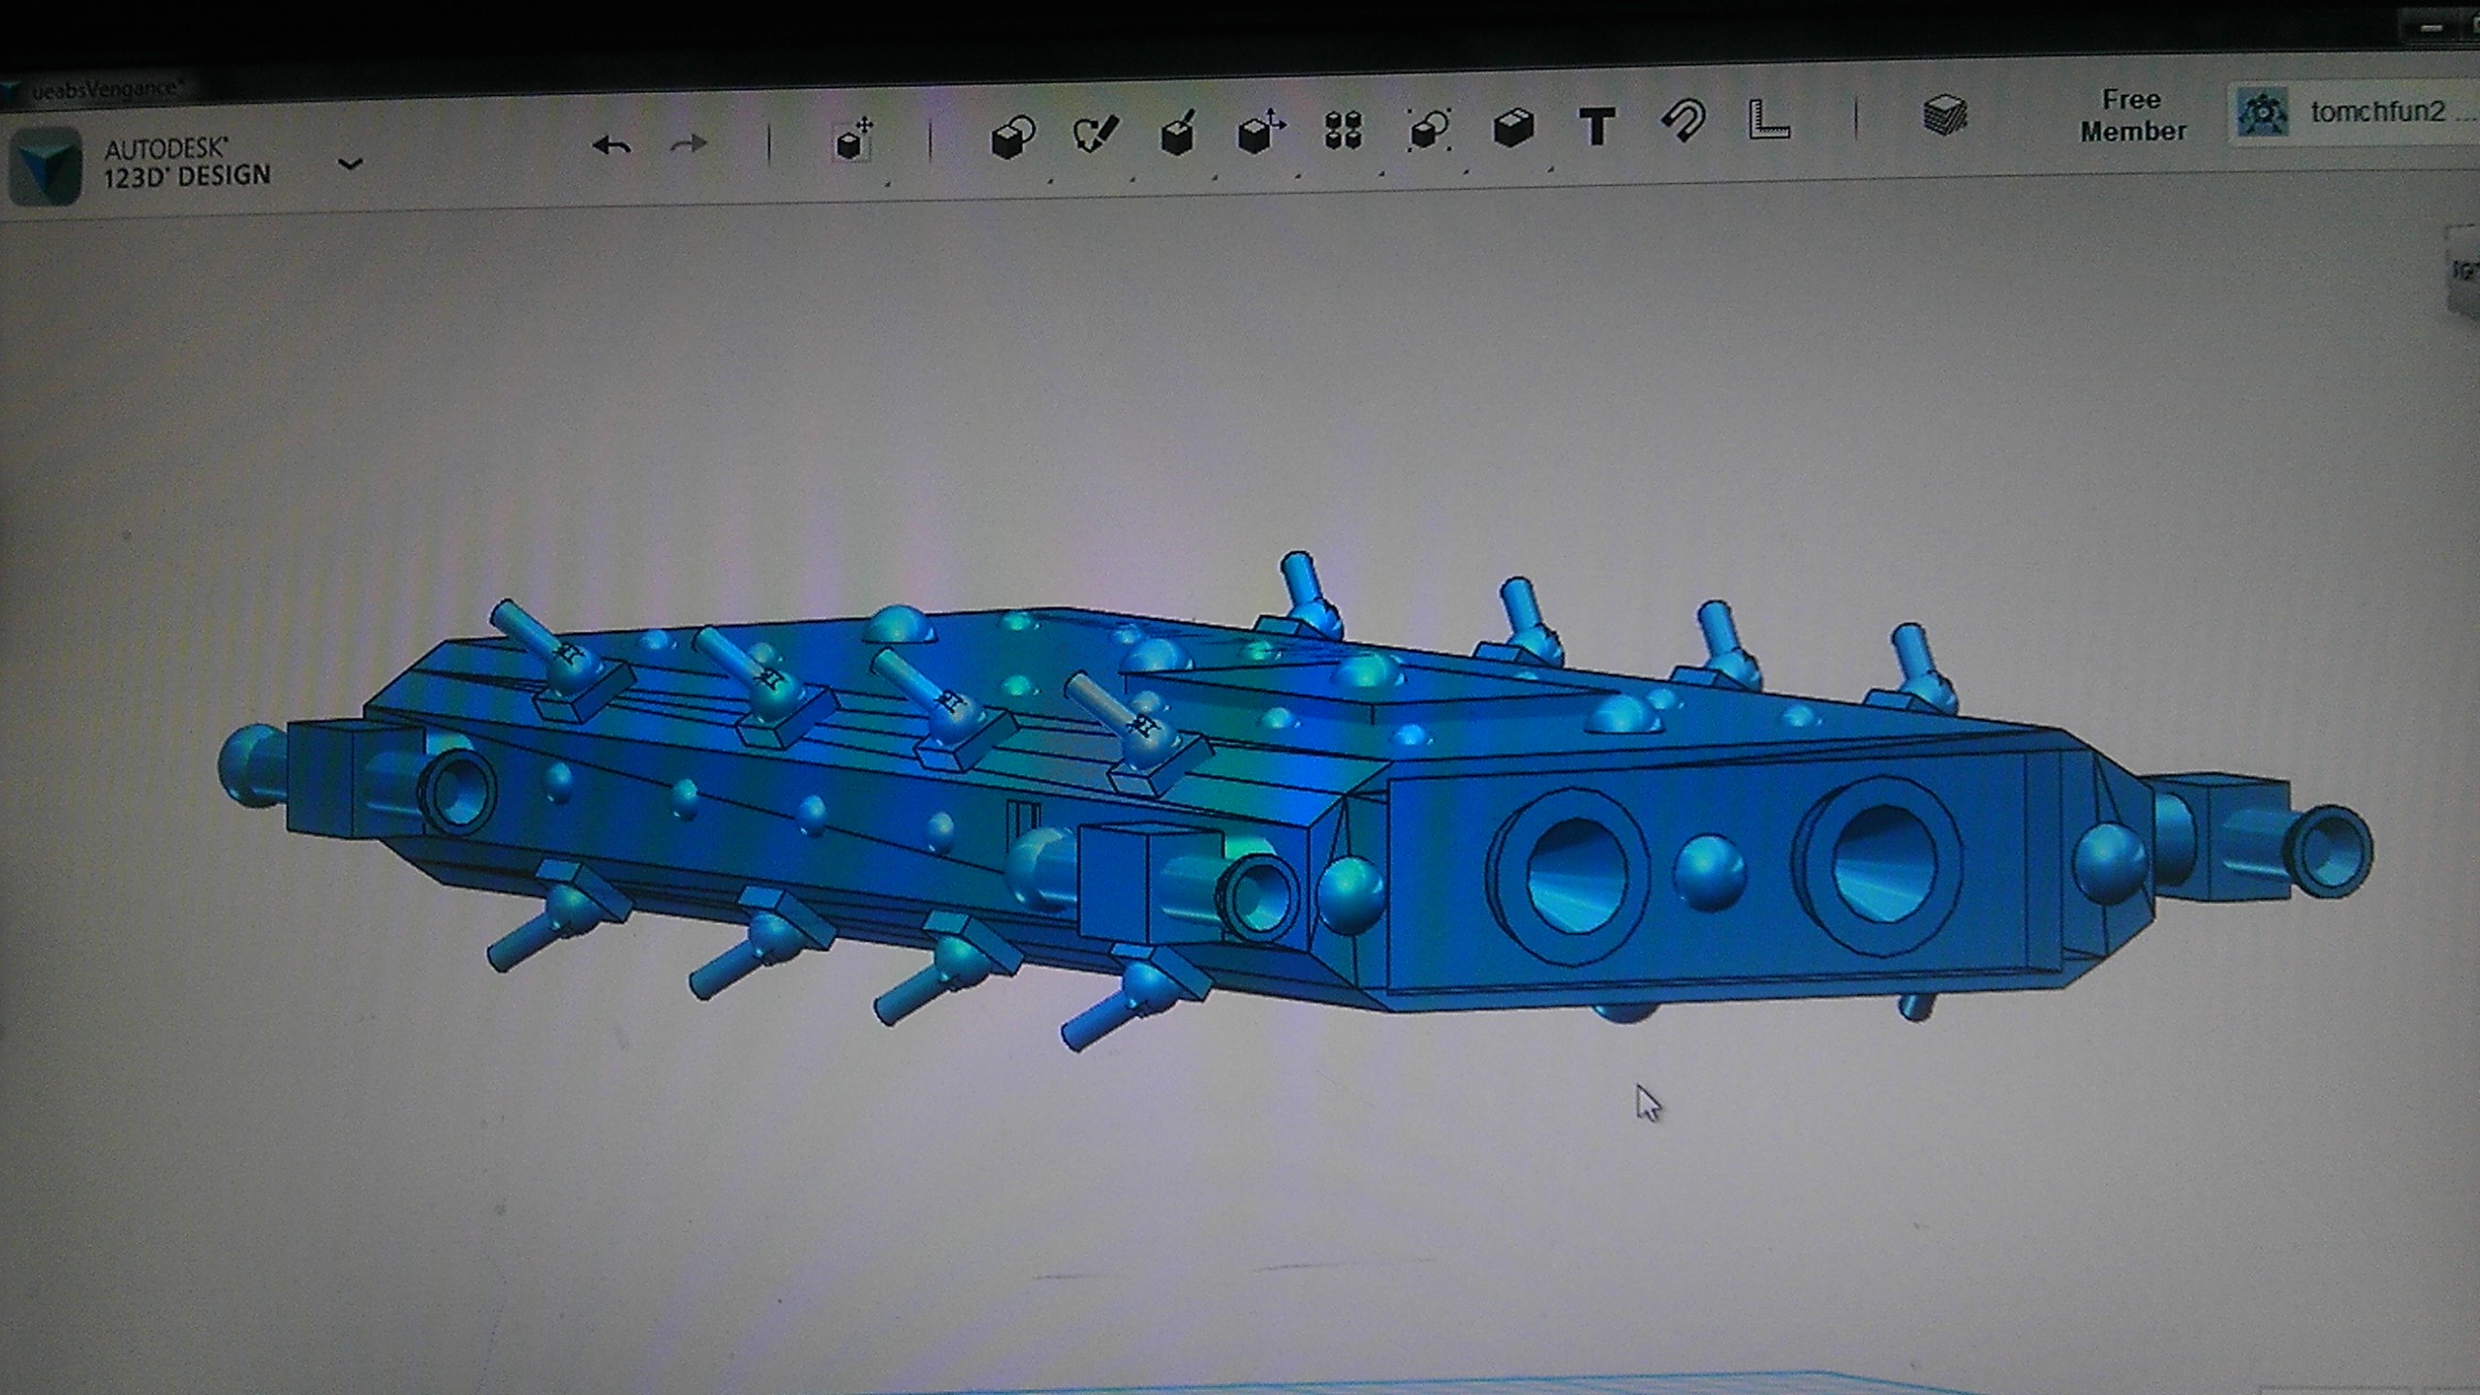2480x1395 pixels.
Task: Open the Transform tool
Action: point(852,140)
